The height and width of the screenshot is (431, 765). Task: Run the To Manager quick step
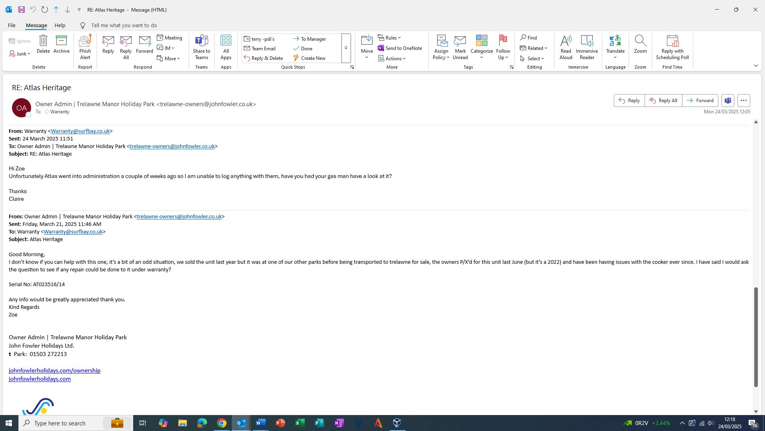[x=310, y=39]
